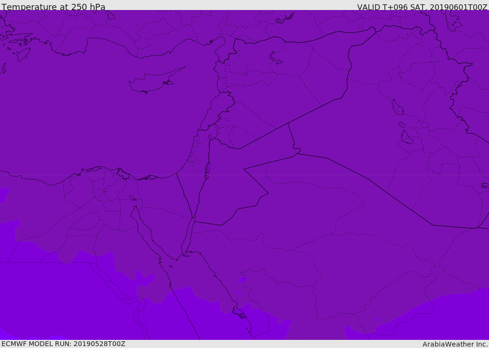The height and width of the screenshot is (348, 489).
Task: Click the 'ArabiaWeather Inc' credit text
Action: pos(455,344)
